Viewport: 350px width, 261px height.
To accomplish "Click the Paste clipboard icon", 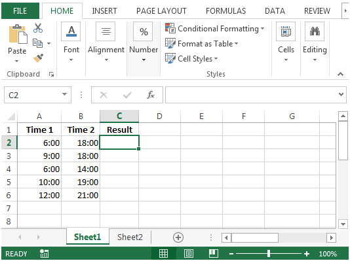I will click(x=18, y=33).
